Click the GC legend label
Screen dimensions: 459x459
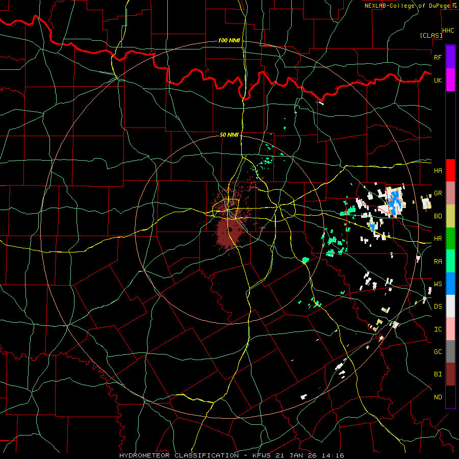(438, 352)
